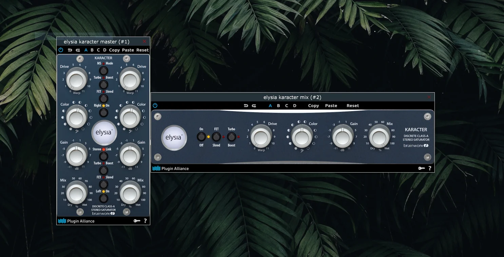The height and width of the screenshot is (257, 504).
Task: Click Copy in karacter master toolbar
Action: (114, 50)
